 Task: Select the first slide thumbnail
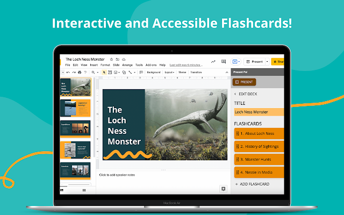75,87
